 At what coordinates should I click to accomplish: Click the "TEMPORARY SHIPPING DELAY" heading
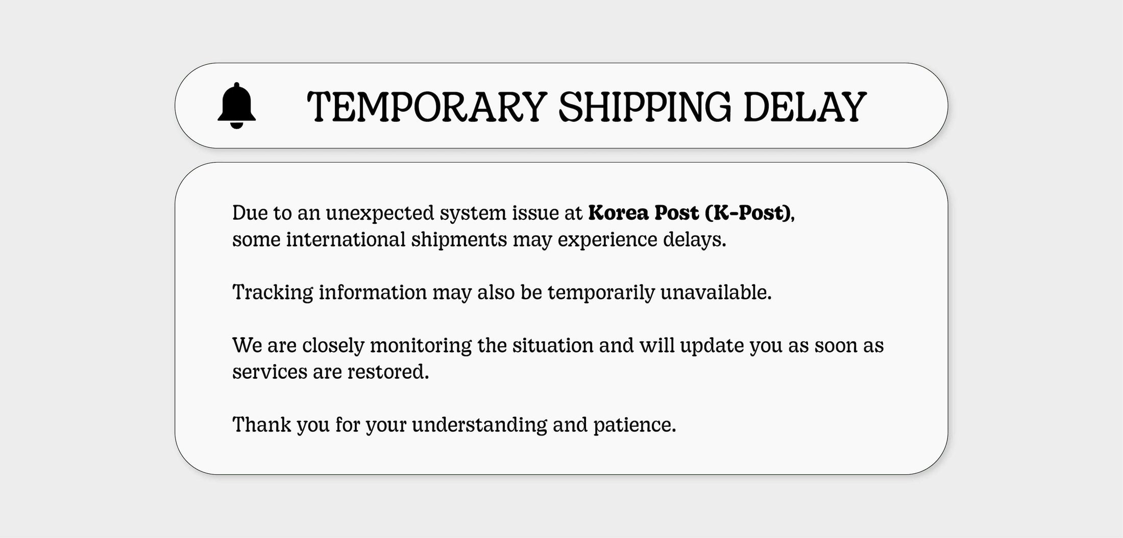pyautogui.click(x=586, y=107)
